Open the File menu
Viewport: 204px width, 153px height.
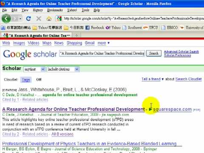coord(5,10)
